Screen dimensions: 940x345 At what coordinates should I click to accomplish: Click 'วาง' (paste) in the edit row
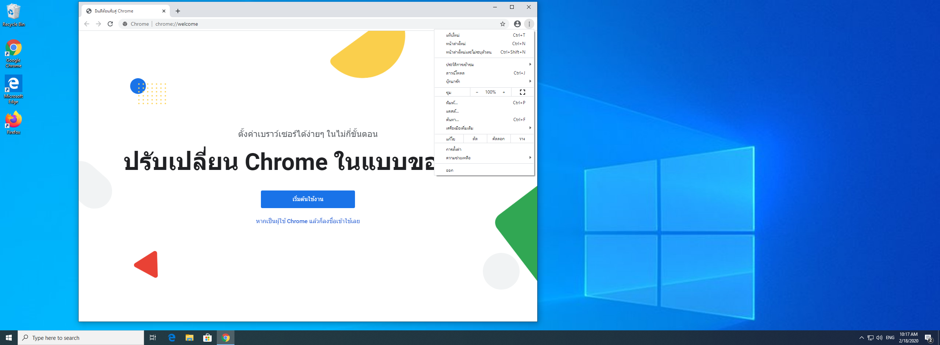pos(522,139)
